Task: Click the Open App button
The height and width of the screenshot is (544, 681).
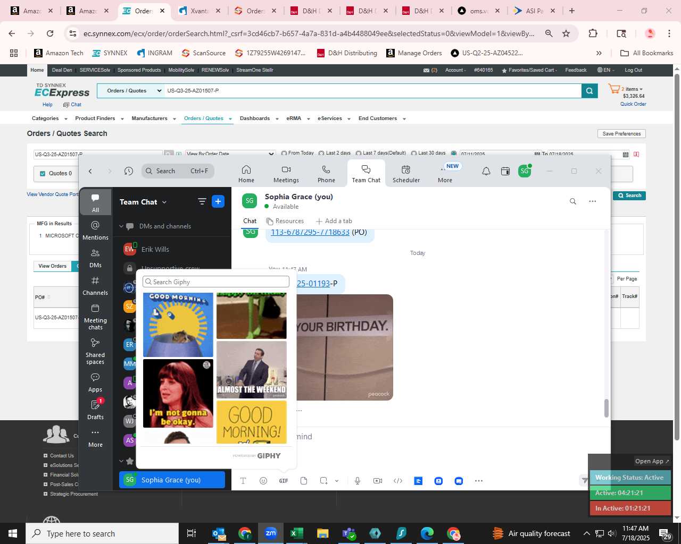Action: pyautogui.click(x=652, y=461)
